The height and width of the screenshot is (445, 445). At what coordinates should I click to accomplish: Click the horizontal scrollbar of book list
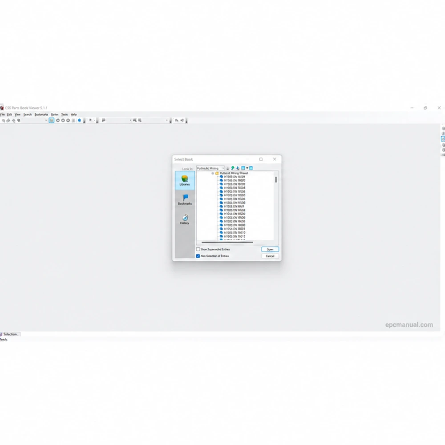point(227,243)
